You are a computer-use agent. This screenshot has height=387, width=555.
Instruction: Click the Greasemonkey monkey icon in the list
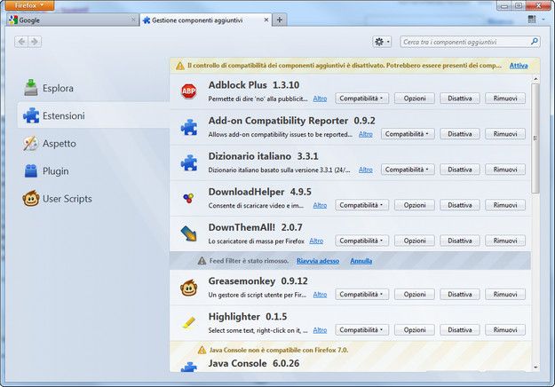tap(188, 288)
